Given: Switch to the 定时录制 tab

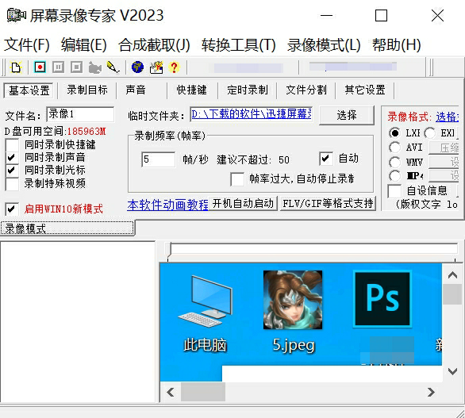Looking at the screenshot, I should tap(248, 90).
